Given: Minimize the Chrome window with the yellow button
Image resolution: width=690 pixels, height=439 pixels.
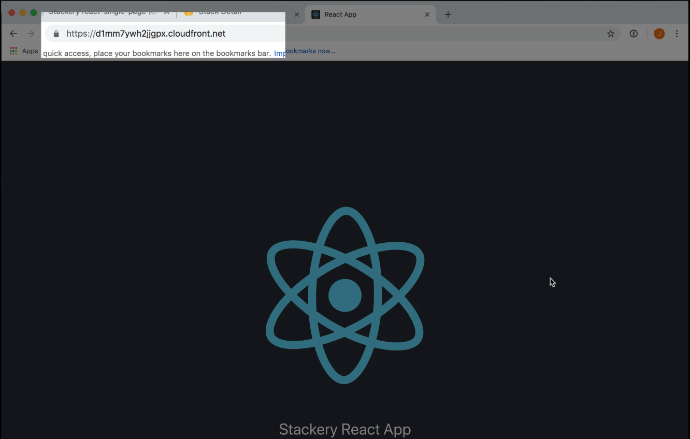Looking at the screenshot, I should point(23,13).
